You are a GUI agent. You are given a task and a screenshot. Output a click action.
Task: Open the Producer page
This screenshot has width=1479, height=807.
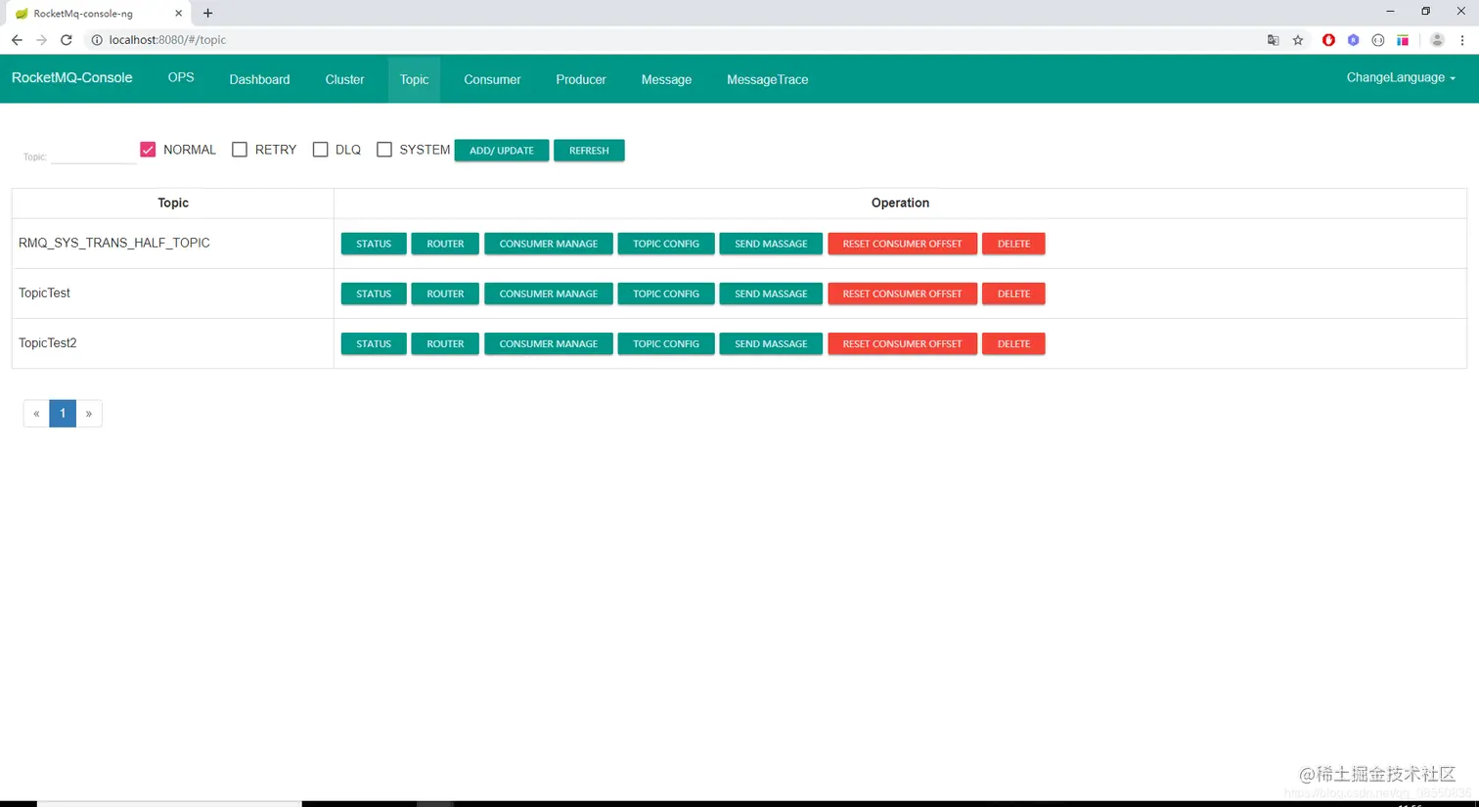point(581,79)
